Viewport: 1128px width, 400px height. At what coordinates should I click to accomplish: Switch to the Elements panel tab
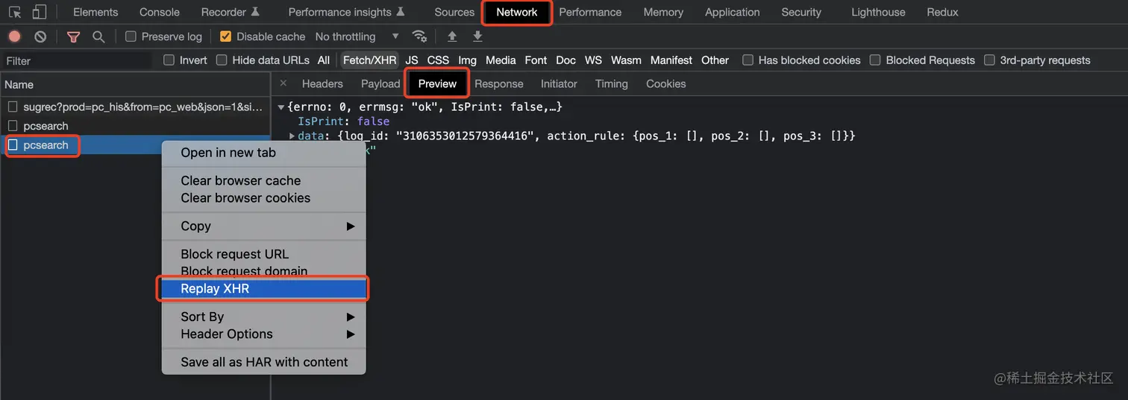(95, 12)
